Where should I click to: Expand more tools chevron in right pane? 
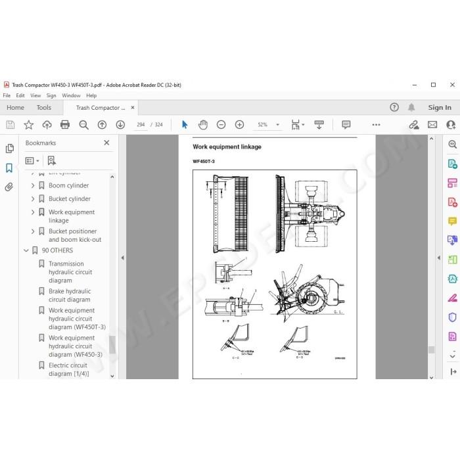pyautogui.click(x=452, y=356)
